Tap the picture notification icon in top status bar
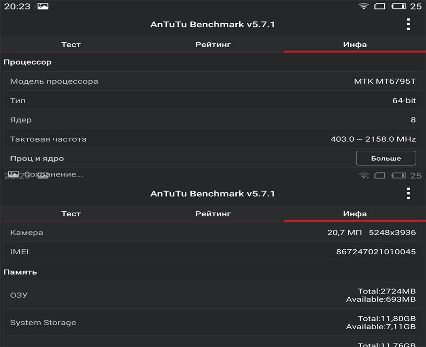 pyautogui.click(x=43, y=6)
